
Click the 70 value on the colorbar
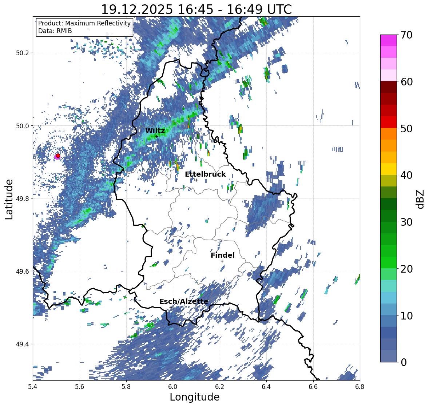406,35
